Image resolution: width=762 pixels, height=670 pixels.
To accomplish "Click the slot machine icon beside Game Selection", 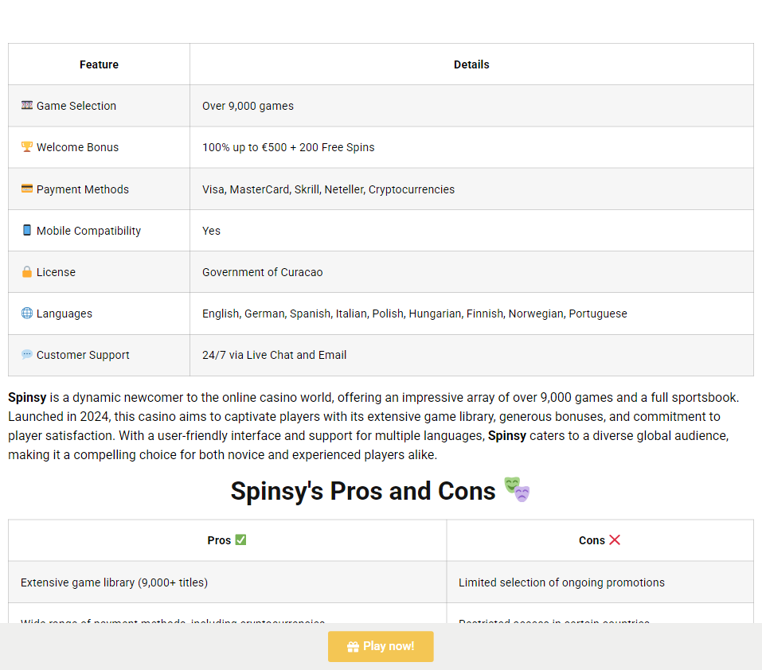I will 27,105.
